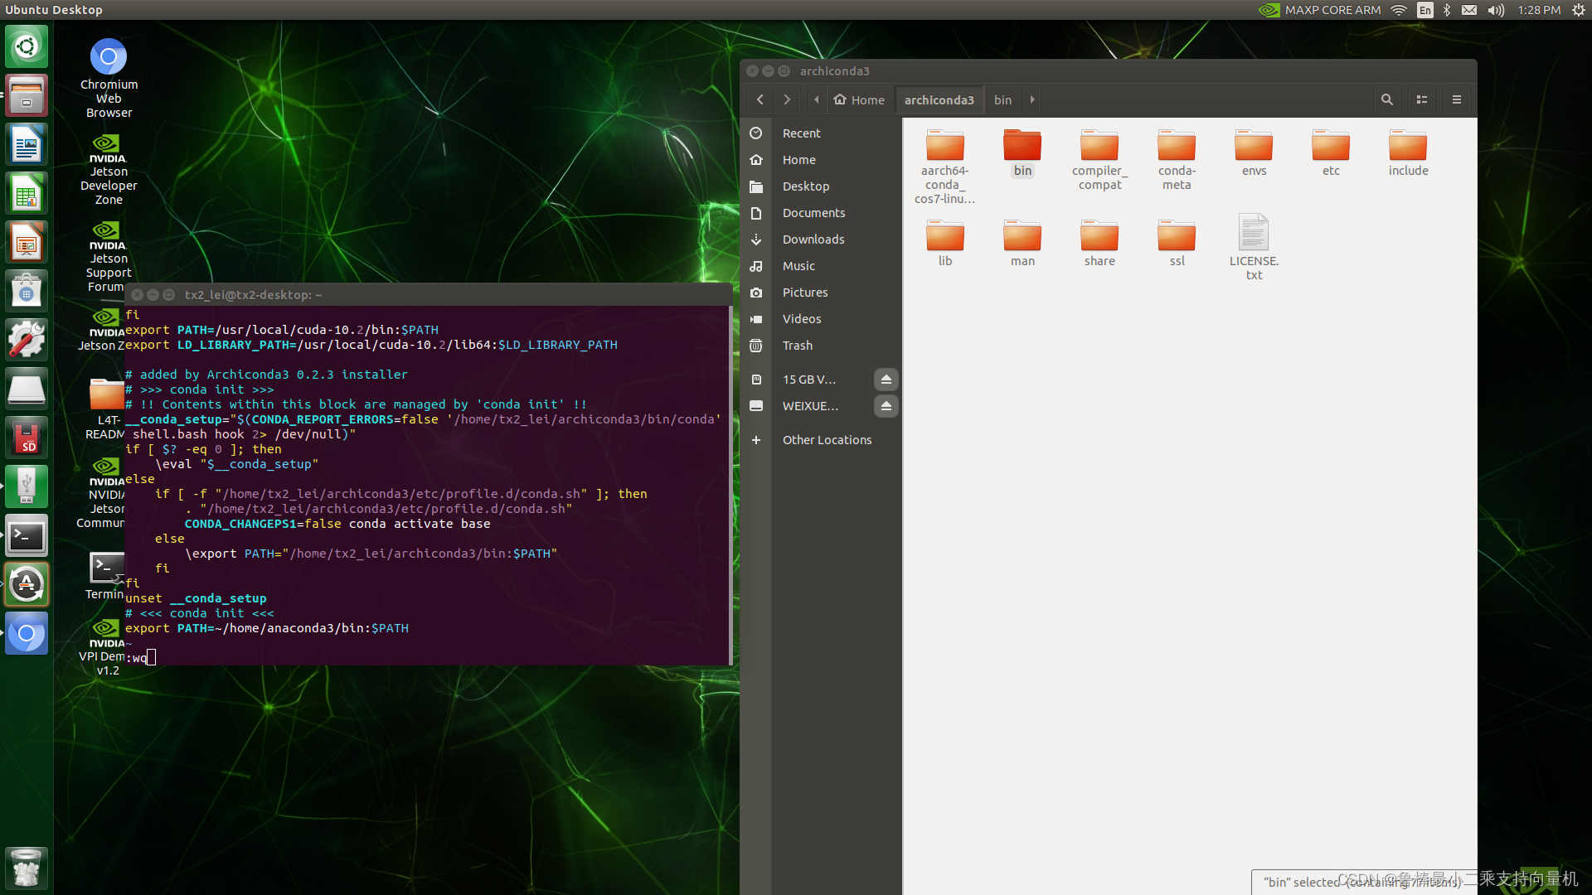The height and width of the screenshot is (895, 1592).
Task: Open sound volume menu in top bar
Action: tap(1496, 10)
